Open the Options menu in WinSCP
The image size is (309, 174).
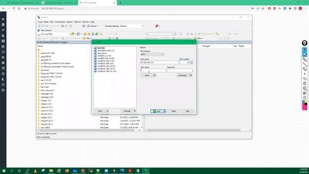click(x=77, y=22)
